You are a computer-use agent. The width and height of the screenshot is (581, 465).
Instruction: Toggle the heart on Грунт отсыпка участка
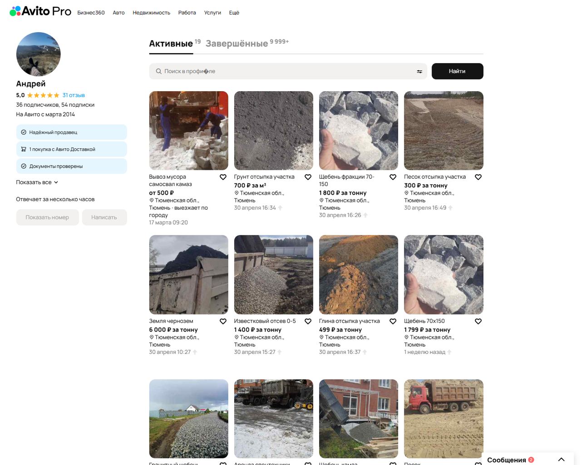tap(308, 177)
